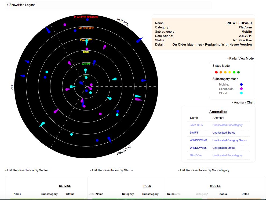Click the magenta dot in the outermost radar ring
266x200 pixels.
click(65, 25)
